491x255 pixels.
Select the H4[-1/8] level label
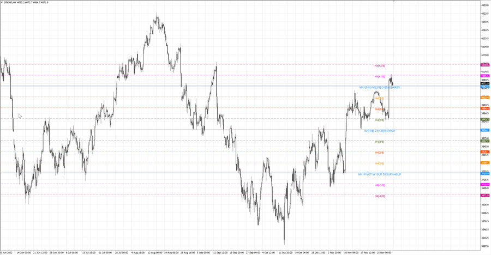tap(380, 185)
